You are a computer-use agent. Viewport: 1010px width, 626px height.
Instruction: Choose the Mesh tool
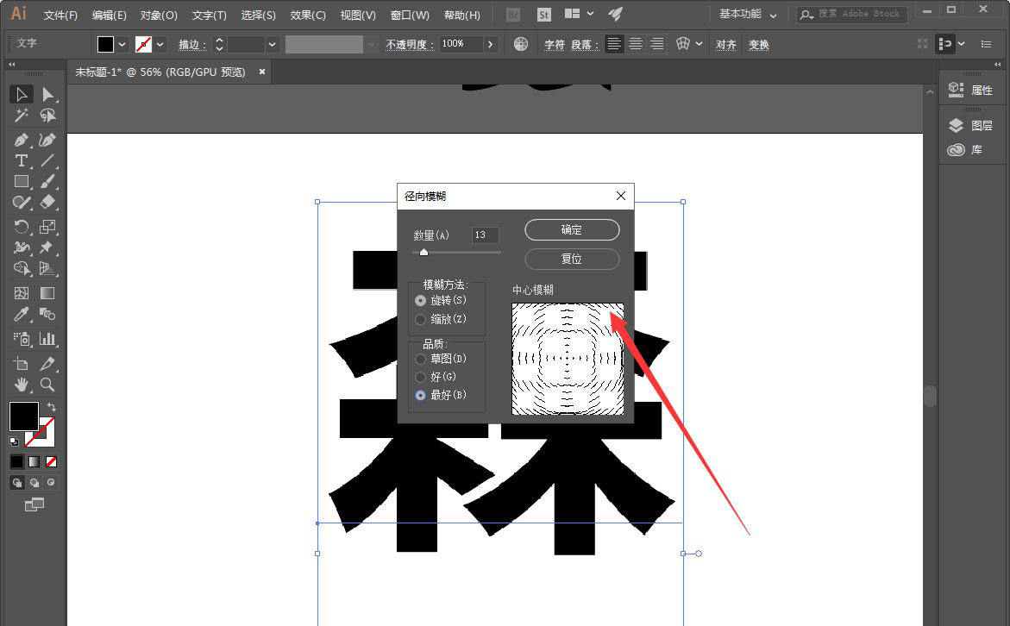[22, 293]
